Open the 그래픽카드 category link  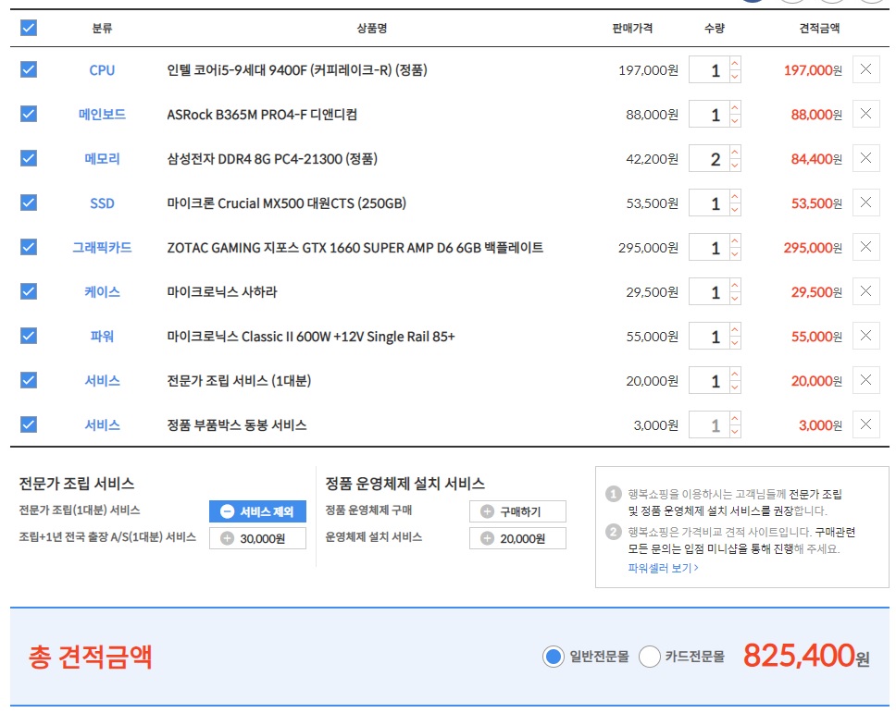tap(102, 248)
